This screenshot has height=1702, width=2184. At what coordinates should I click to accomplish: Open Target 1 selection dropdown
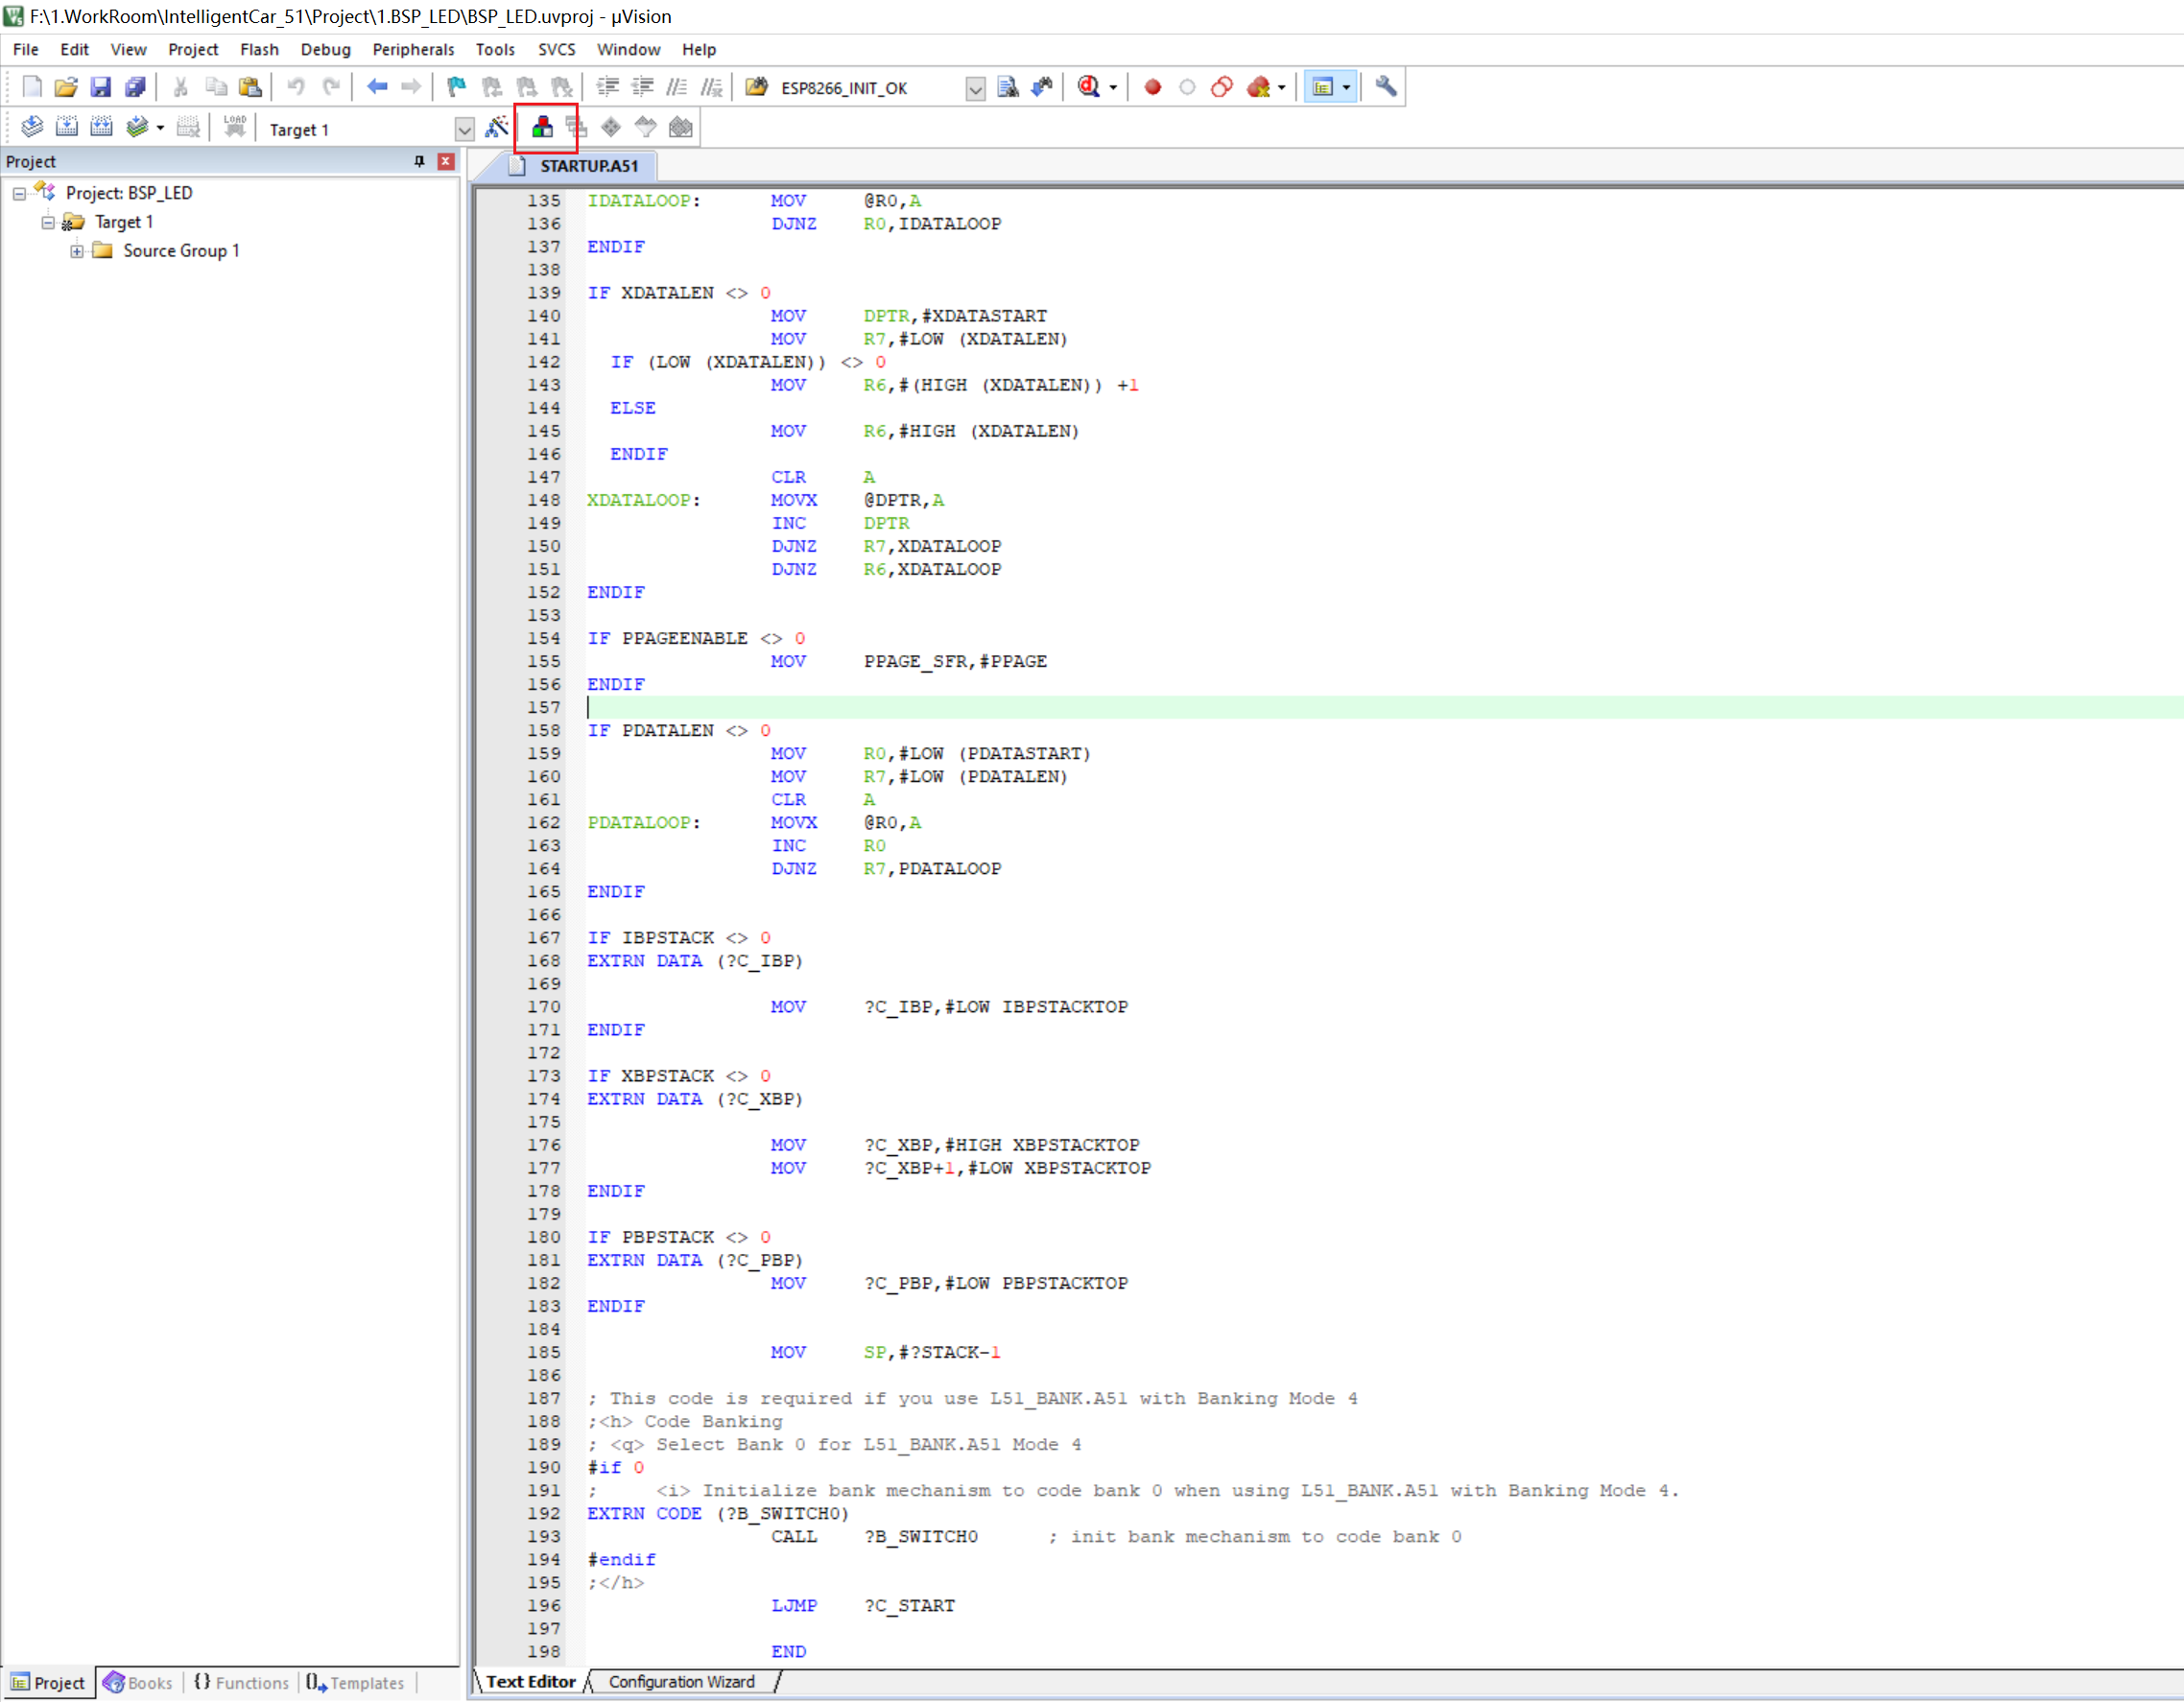click(x=464, y=129)
